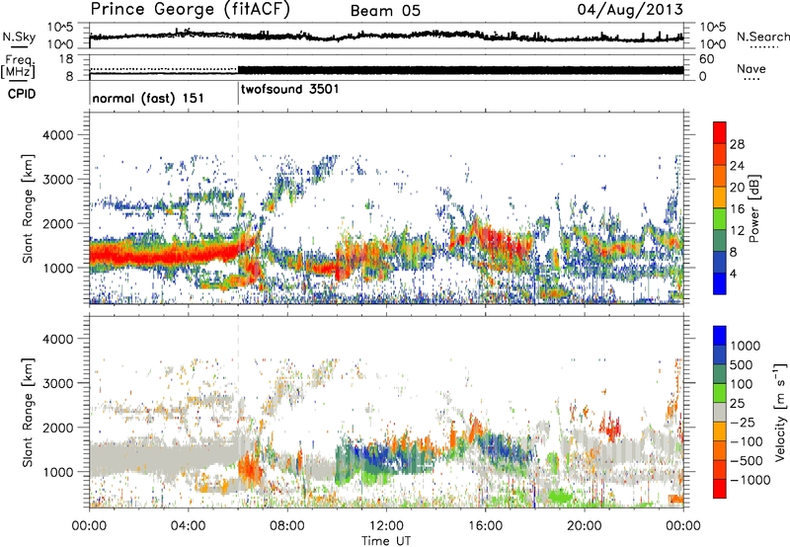Screen dimensions: 790x547
Task: Click the 'twofsound 3501' CPID text
Action: tap(289, 90)
